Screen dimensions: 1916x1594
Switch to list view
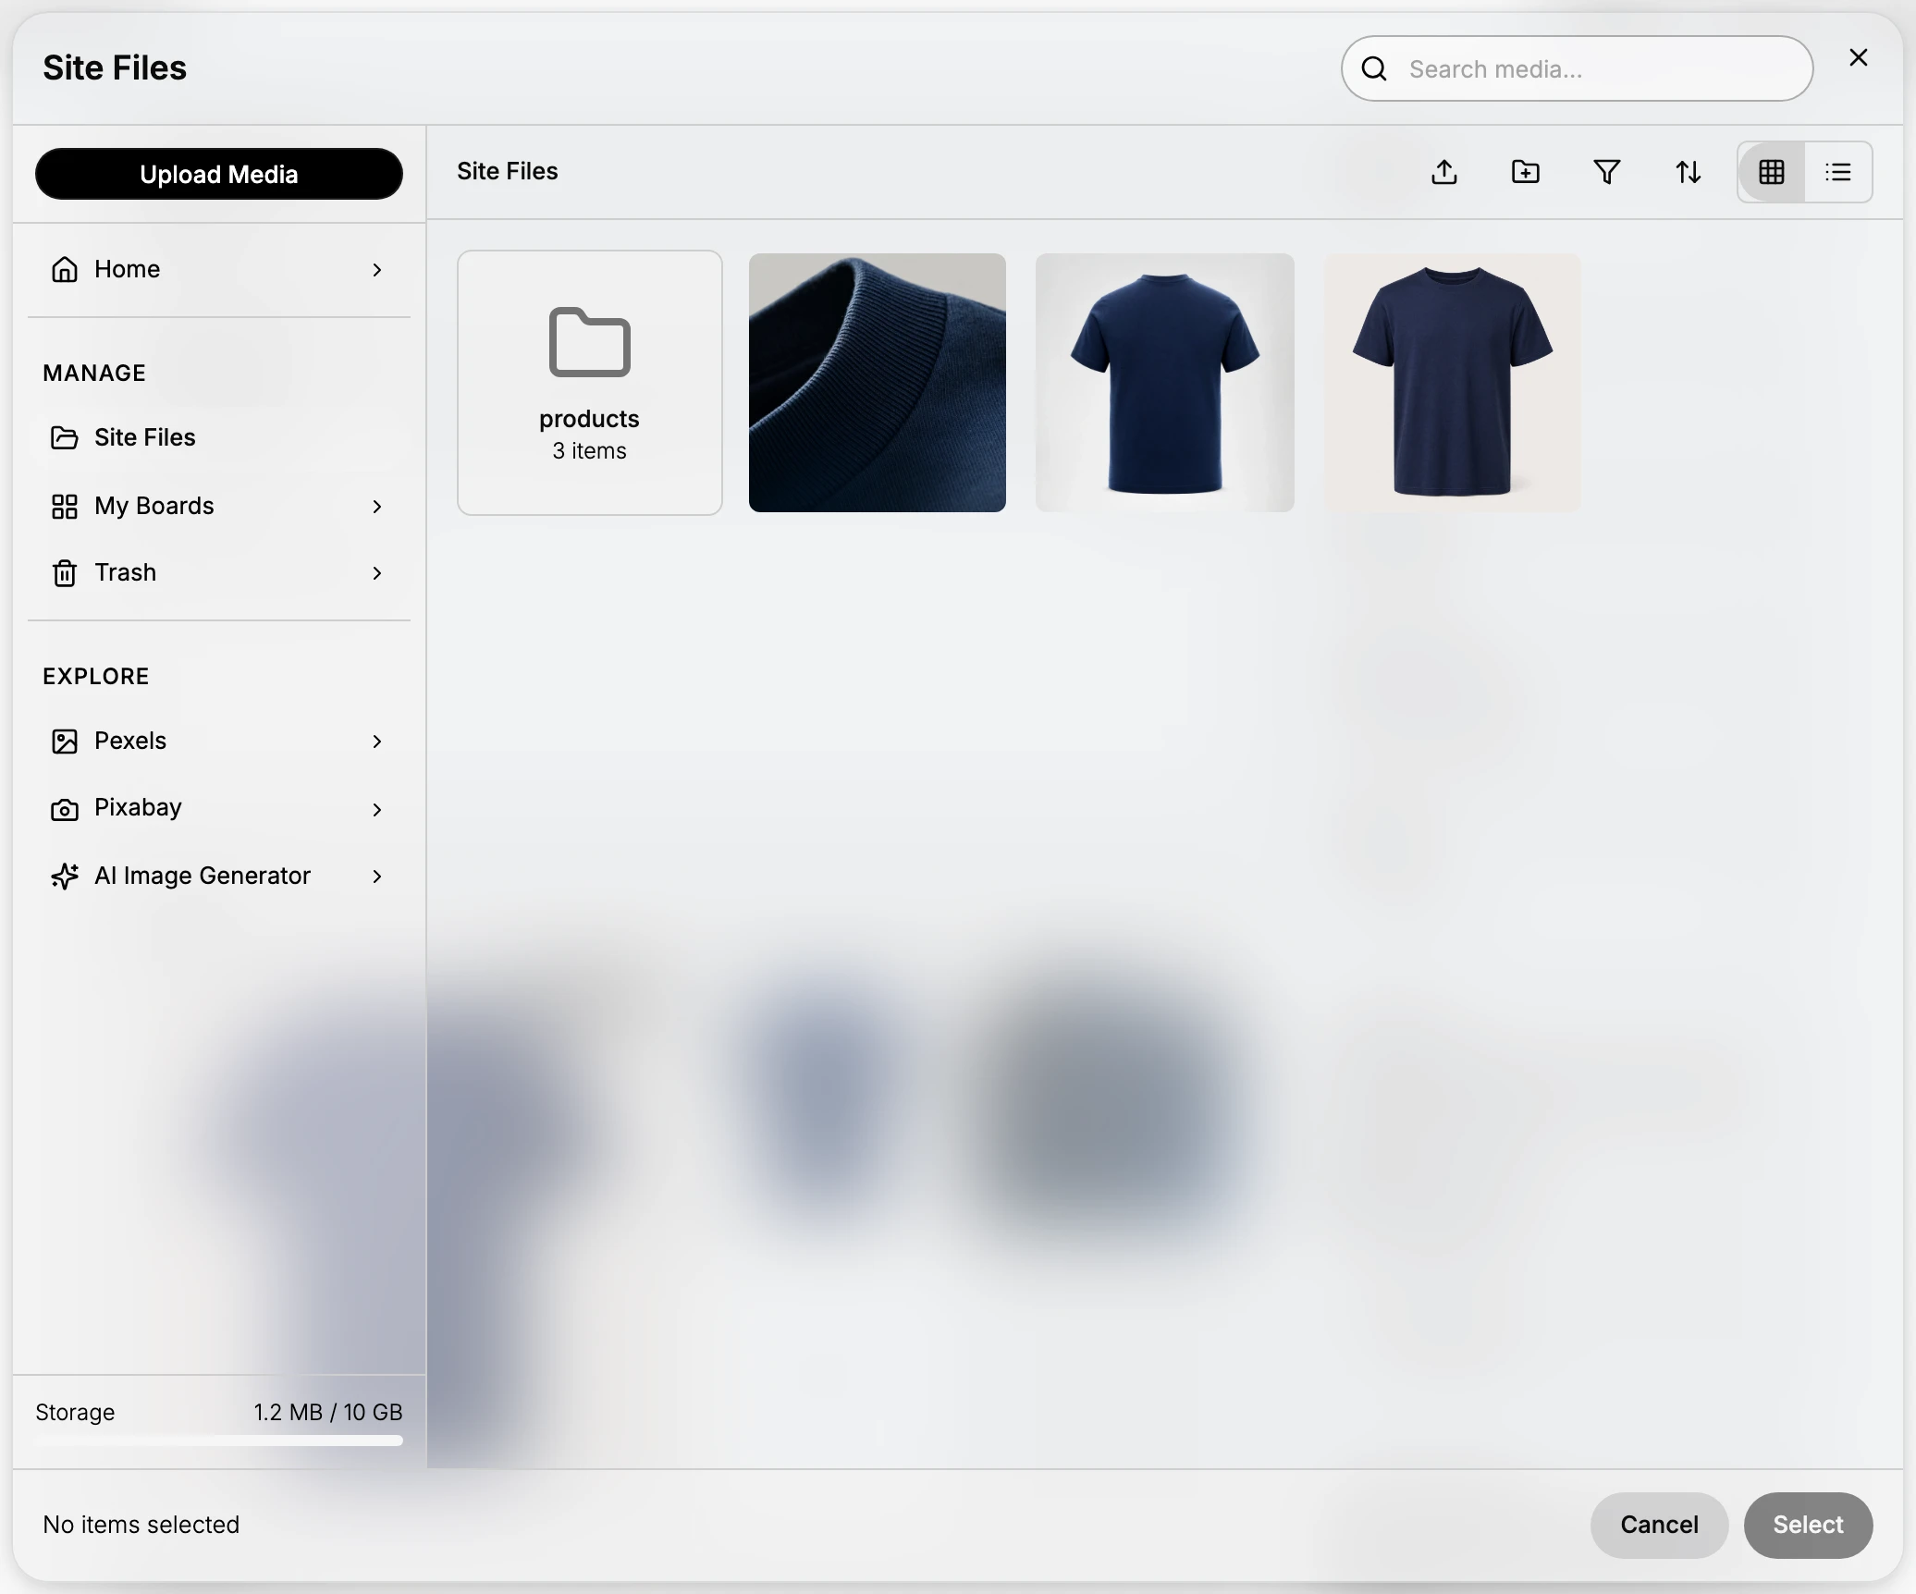(1838, 172)
